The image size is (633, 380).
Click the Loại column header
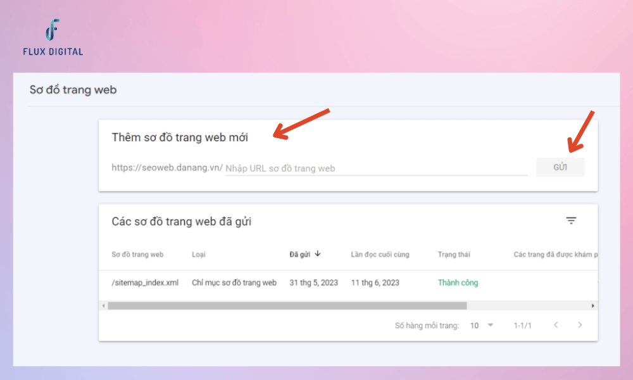(199, 255)
